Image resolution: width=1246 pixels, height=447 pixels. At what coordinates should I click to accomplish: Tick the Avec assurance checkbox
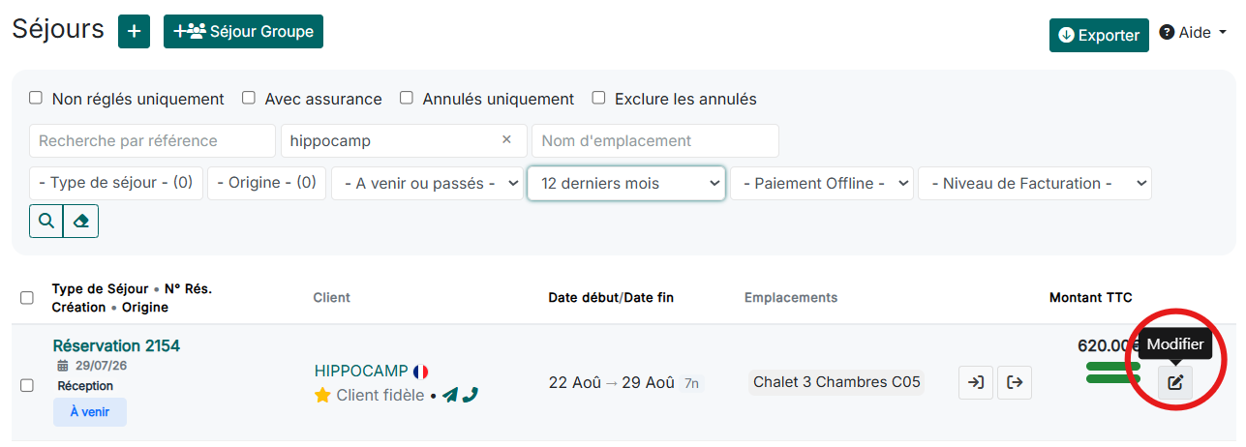[249, 98]
